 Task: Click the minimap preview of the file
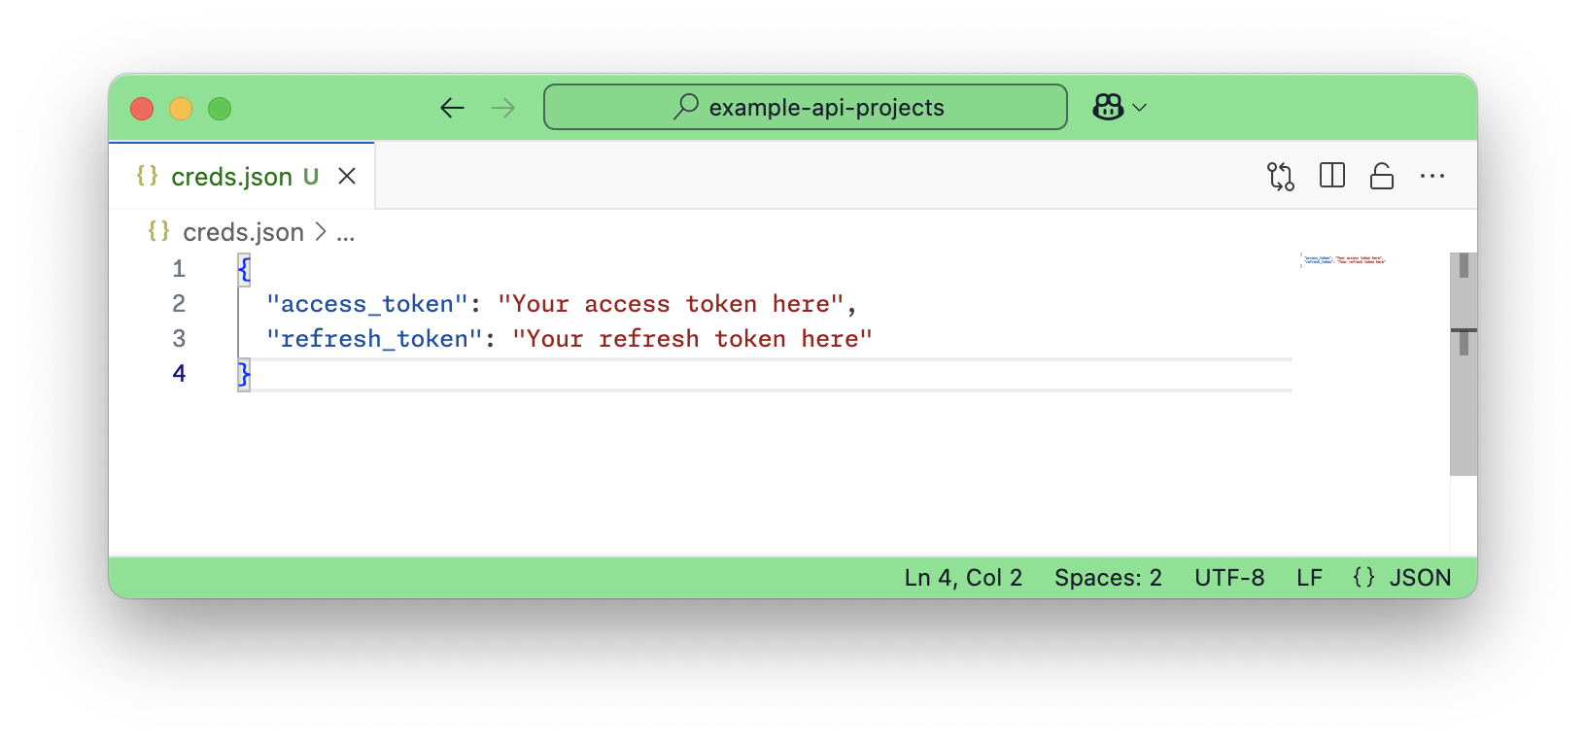click(x=1346, y=260)
